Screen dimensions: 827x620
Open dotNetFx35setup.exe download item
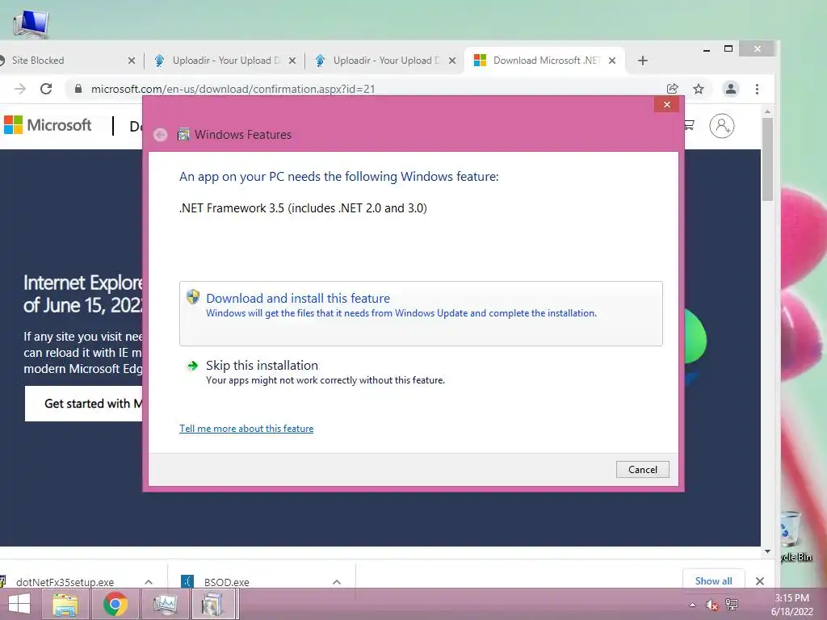[x=65, y=582]
